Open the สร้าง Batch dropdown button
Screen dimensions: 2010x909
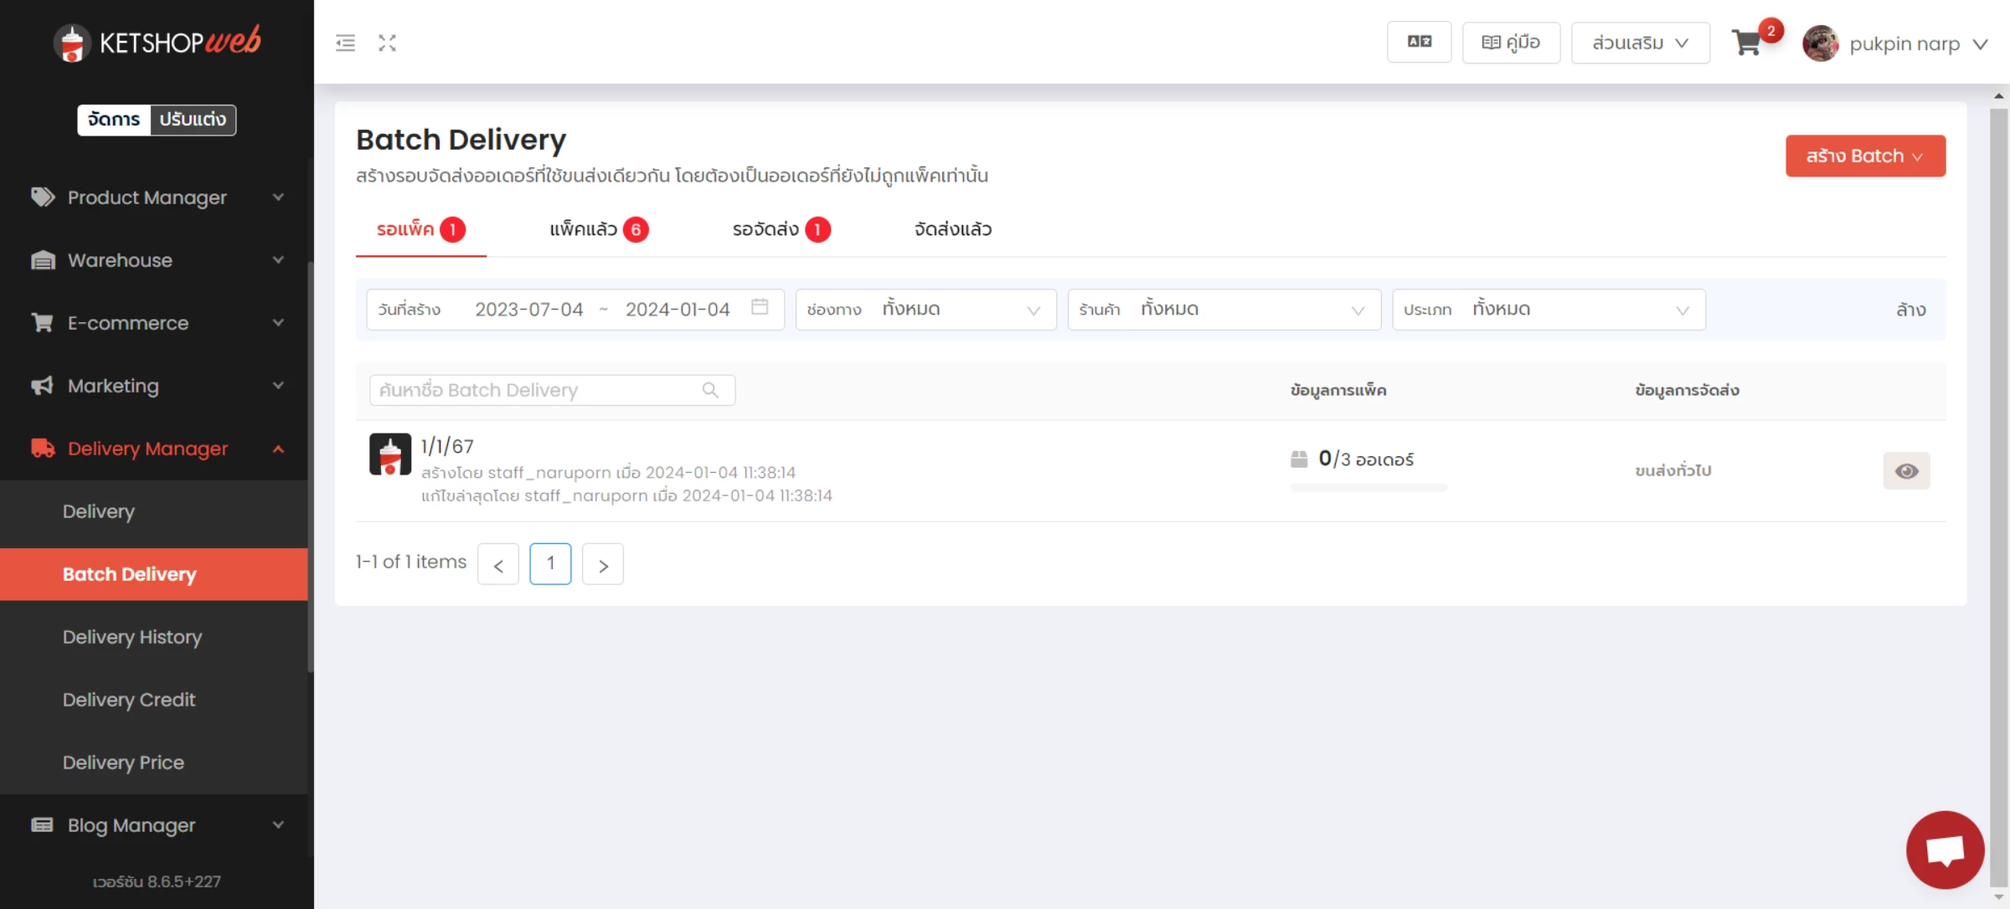[1865, 156]
